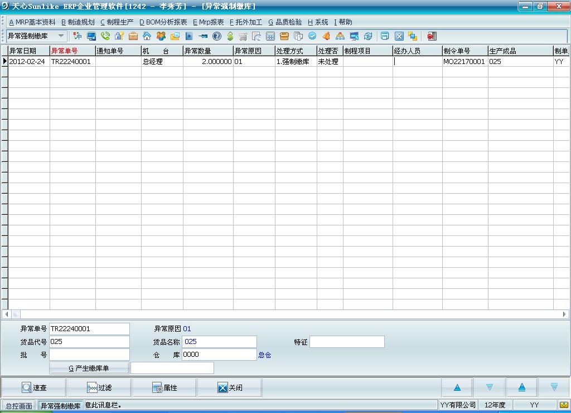571x413 pixels.
Task: Open the A MRP基本资料 menu
Action: pos(32,22)
